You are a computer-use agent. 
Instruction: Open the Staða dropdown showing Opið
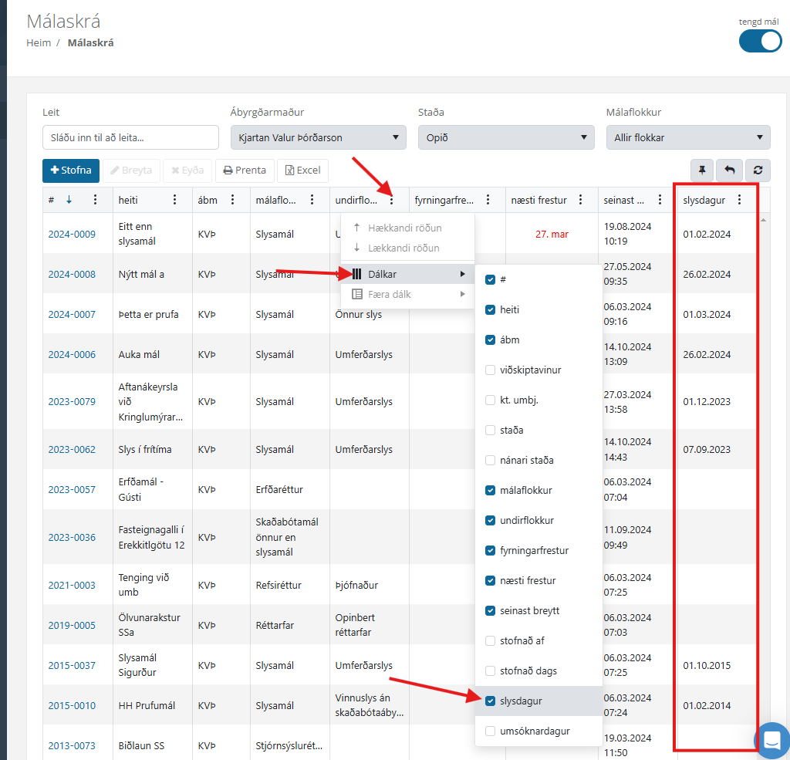[x=506, y=137]
